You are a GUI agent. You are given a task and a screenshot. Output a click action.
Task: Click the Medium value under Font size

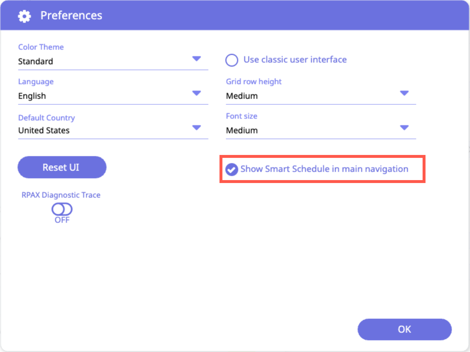[242, 130]
